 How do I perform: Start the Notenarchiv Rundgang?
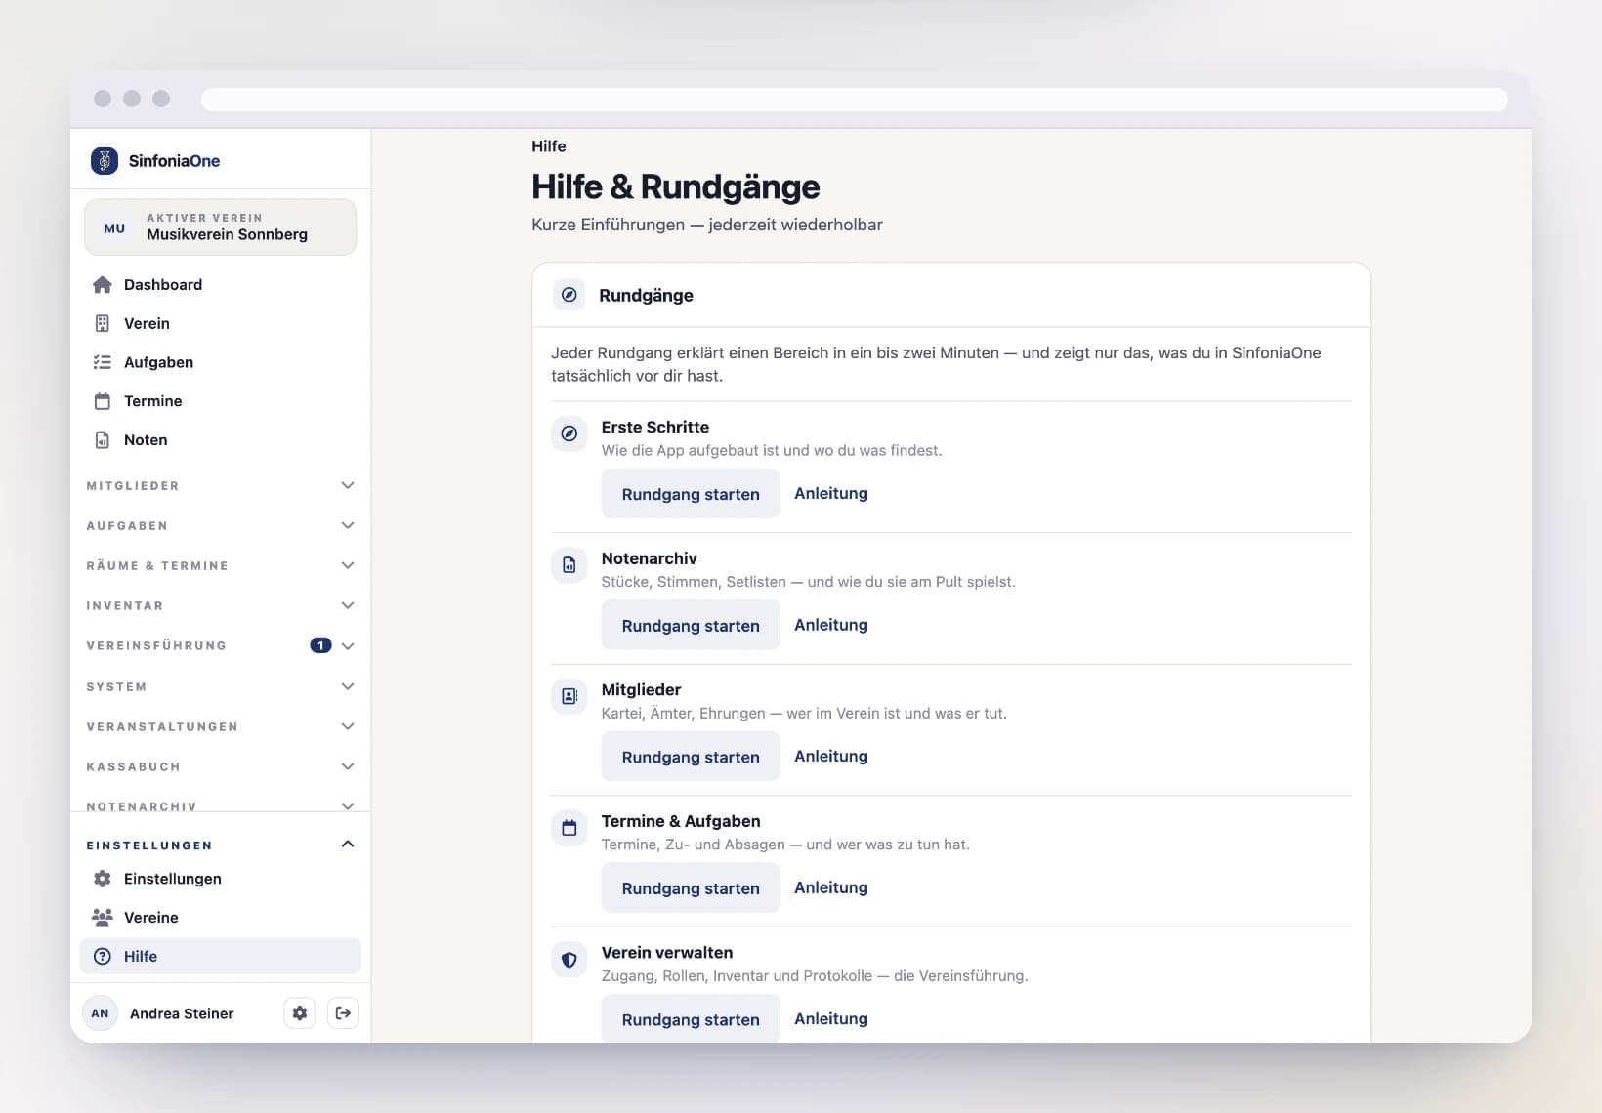pos(691,625)
